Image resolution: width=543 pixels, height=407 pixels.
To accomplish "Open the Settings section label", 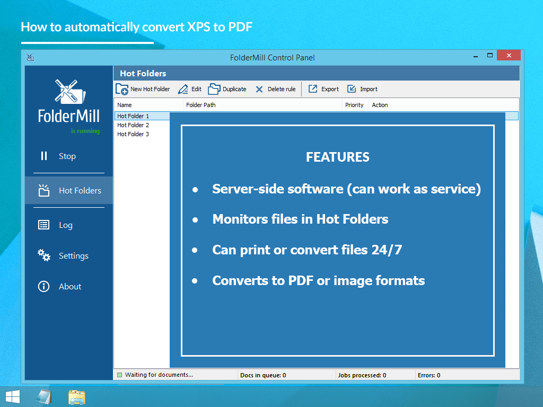I will coord(73,256).
